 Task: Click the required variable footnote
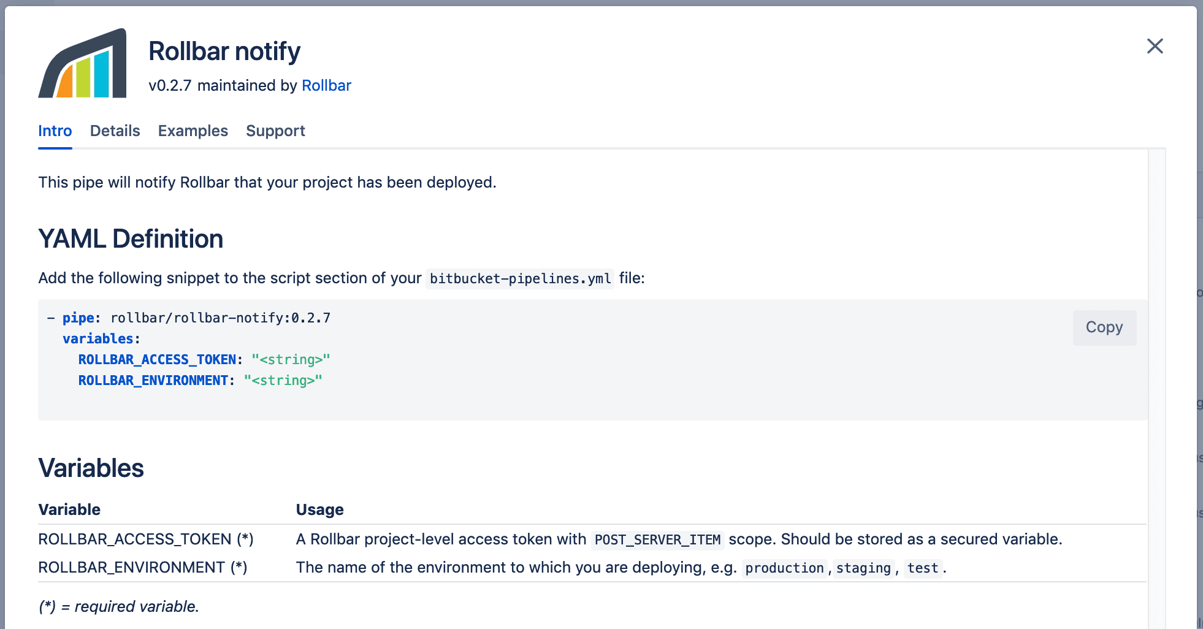tap(119, 606)
